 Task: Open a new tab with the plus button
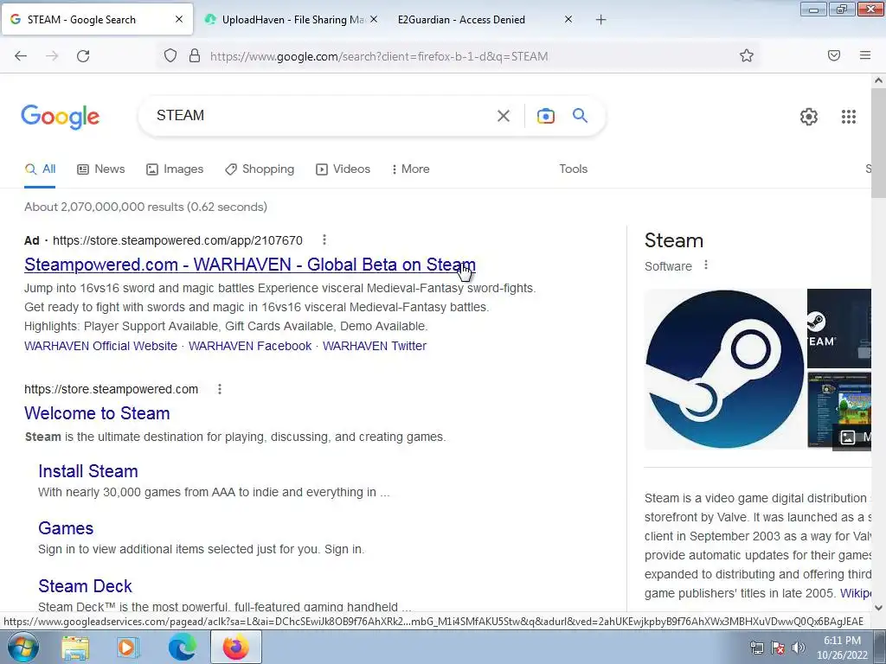(x=600, y=20)
